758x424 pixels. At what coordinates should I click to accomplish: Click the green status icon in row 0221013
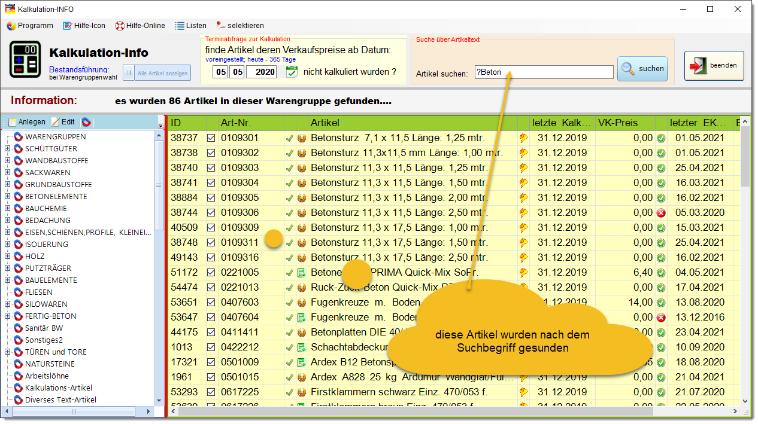661,288
